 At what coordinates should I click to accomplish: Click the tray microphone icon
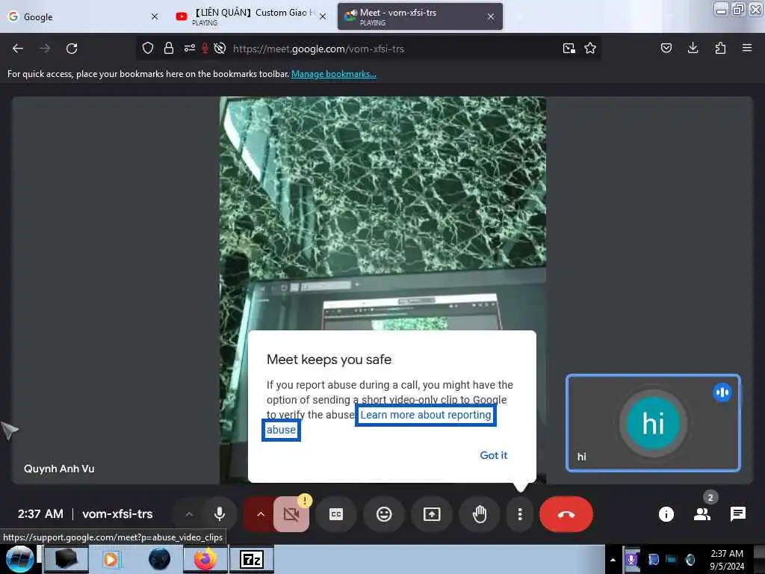631,560
